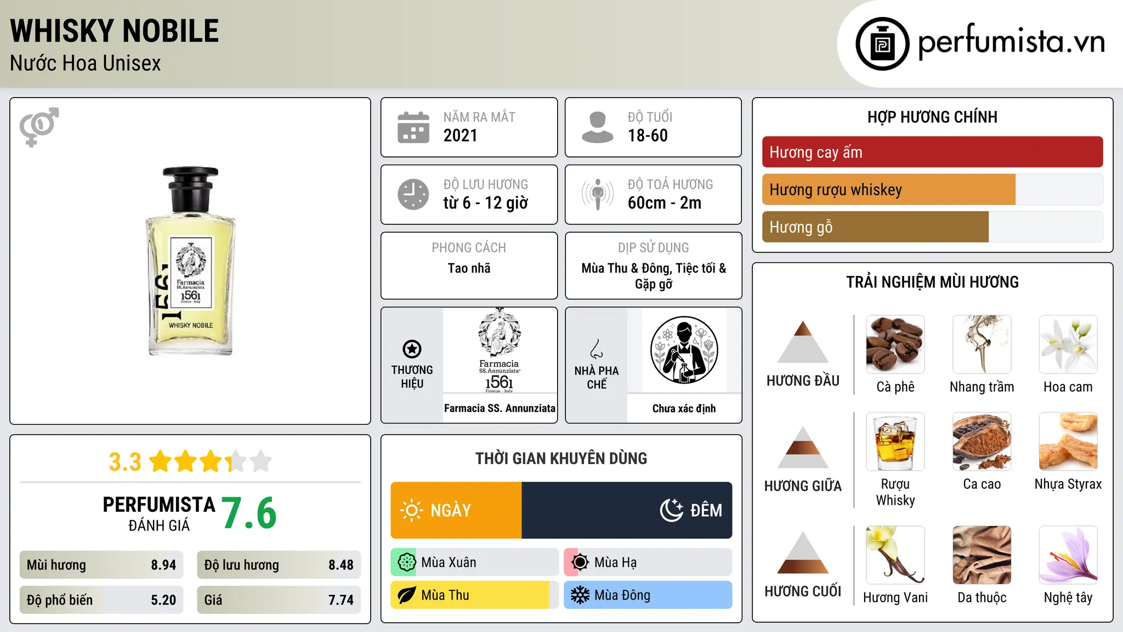Click the Hợp hương chính heading
Screen dimensions: 1123x632
[932, 117]
